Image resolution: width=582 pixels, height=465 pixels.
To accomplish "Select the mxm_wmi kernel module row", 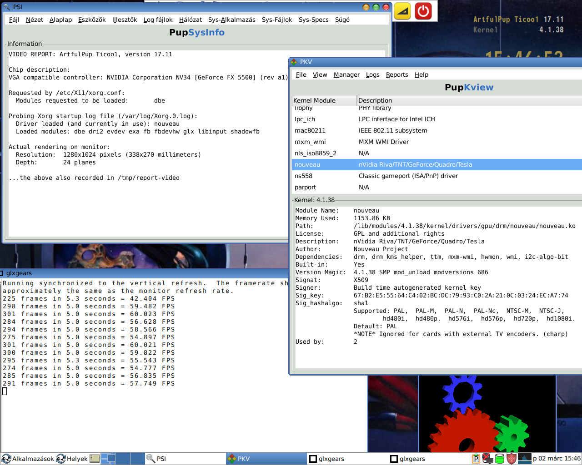I will click(x=437, y=142).
